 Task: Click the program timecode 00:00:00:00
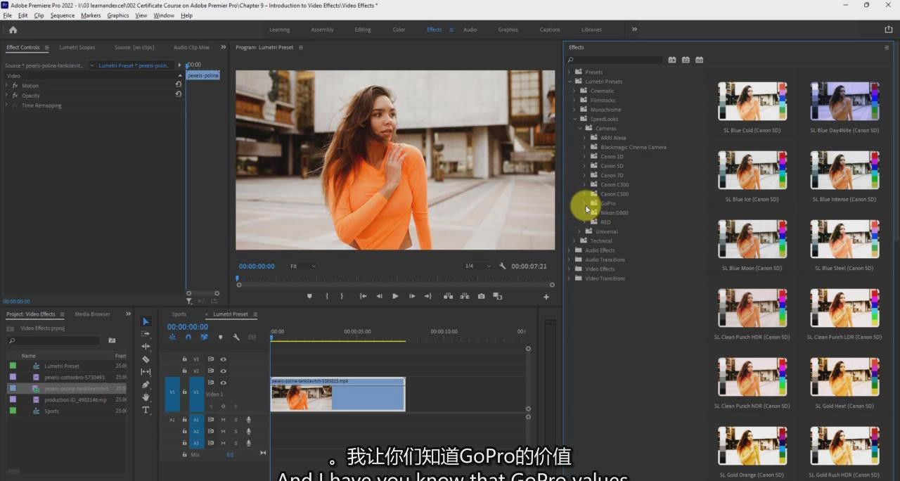point(257,267)
